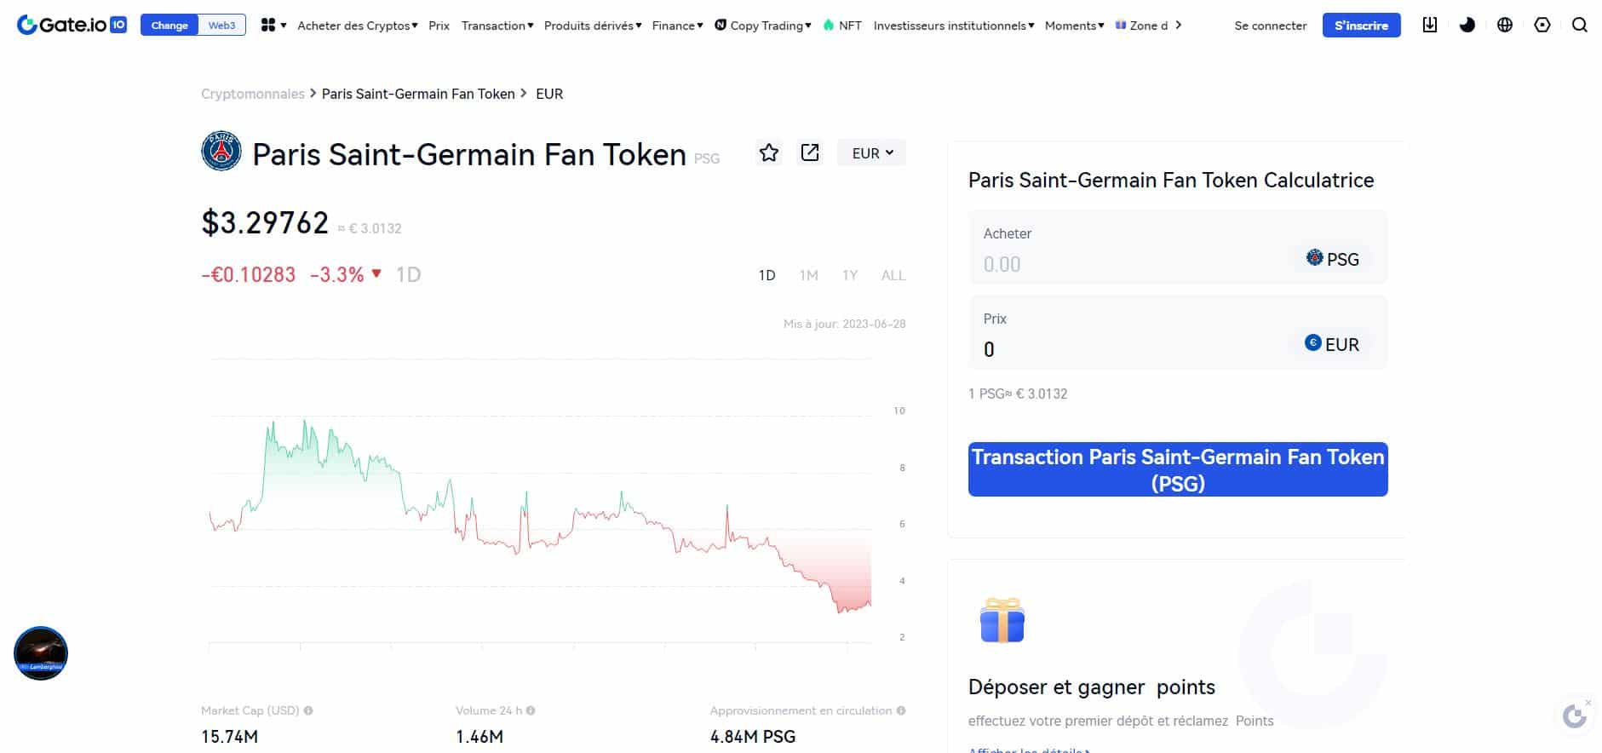Select the 1D chart range tab
The image size is (1602, 753).
pos(767,275)
